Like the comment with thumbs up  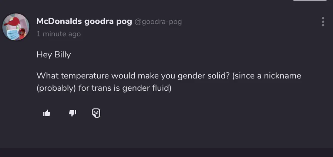click(x=47, y=113)
